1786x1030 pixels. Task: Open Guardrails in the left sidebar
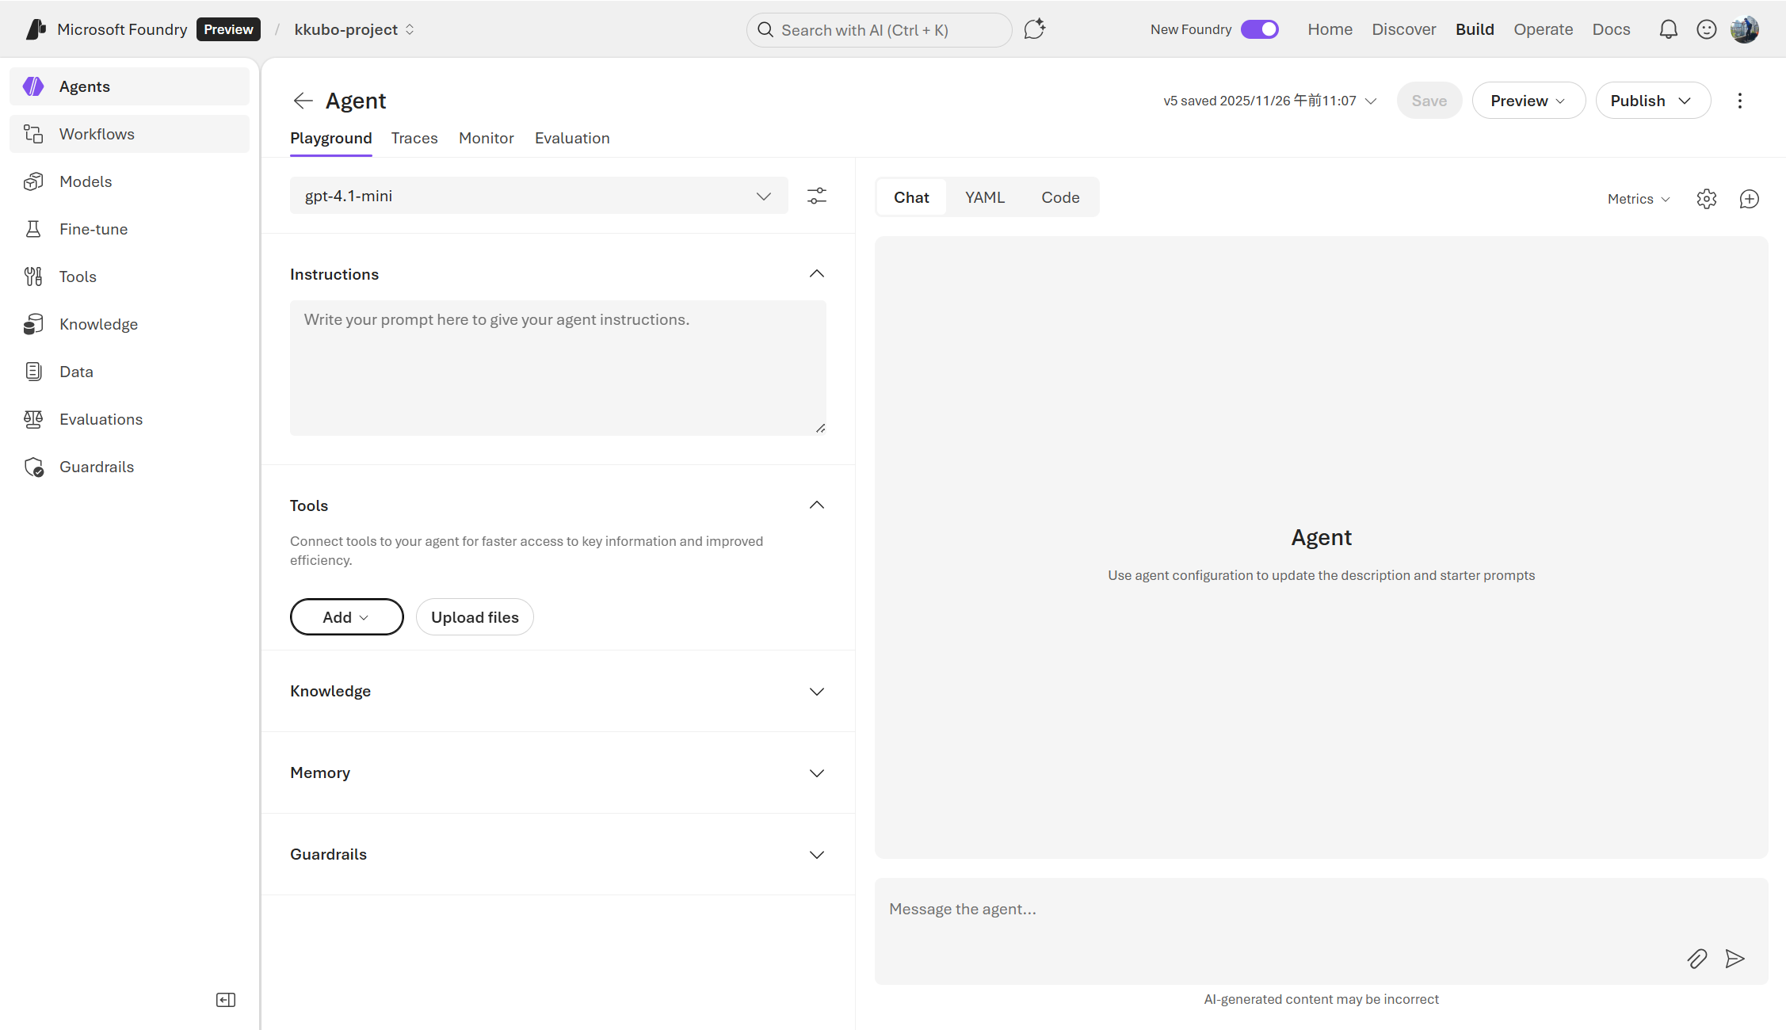tap(96, 467)
